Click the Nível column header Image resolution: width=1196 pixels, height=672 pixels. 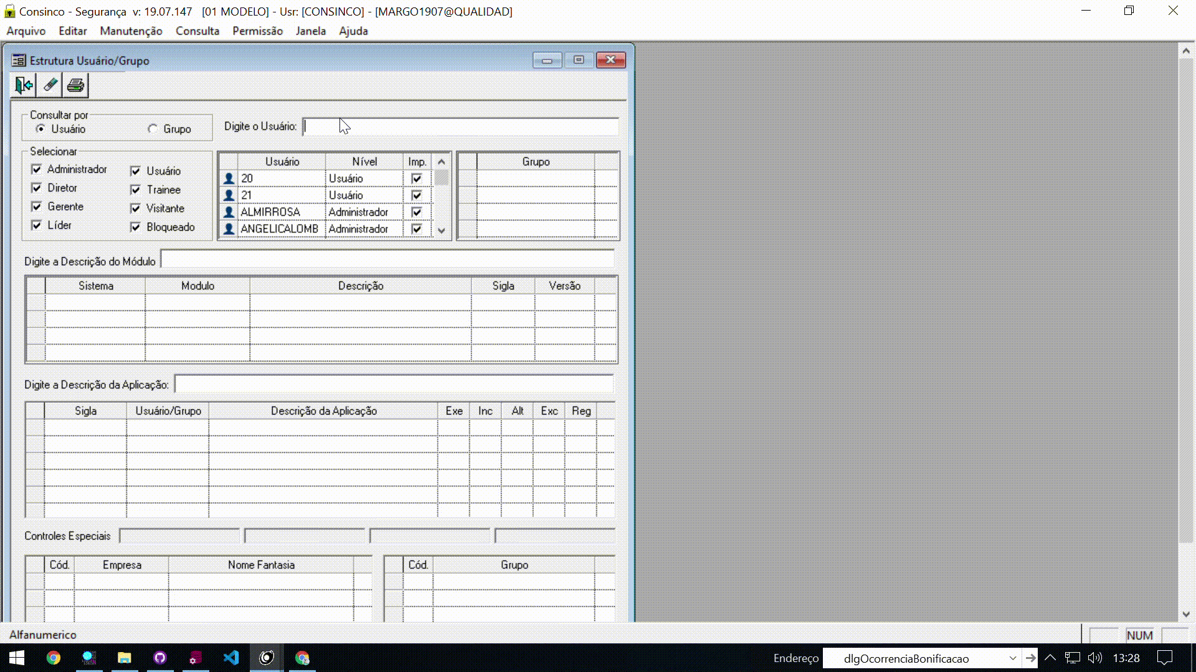click(364, 162)
